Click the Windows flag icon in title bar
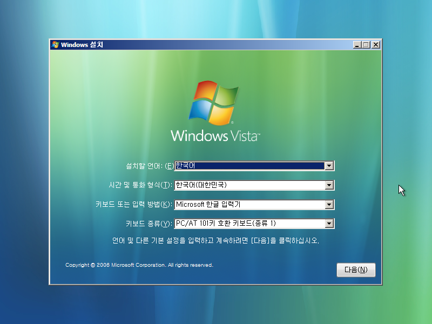The image size is (432, 324). point(56,45)
